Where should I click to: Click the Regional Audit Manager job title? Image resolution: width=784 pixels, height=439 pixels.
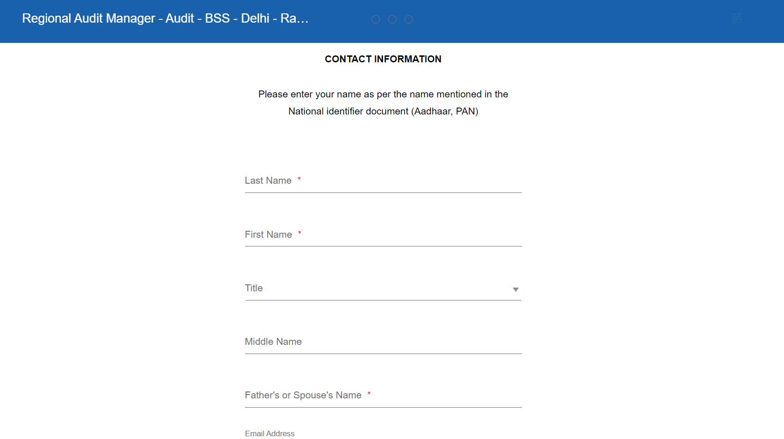tap(165, 18)
